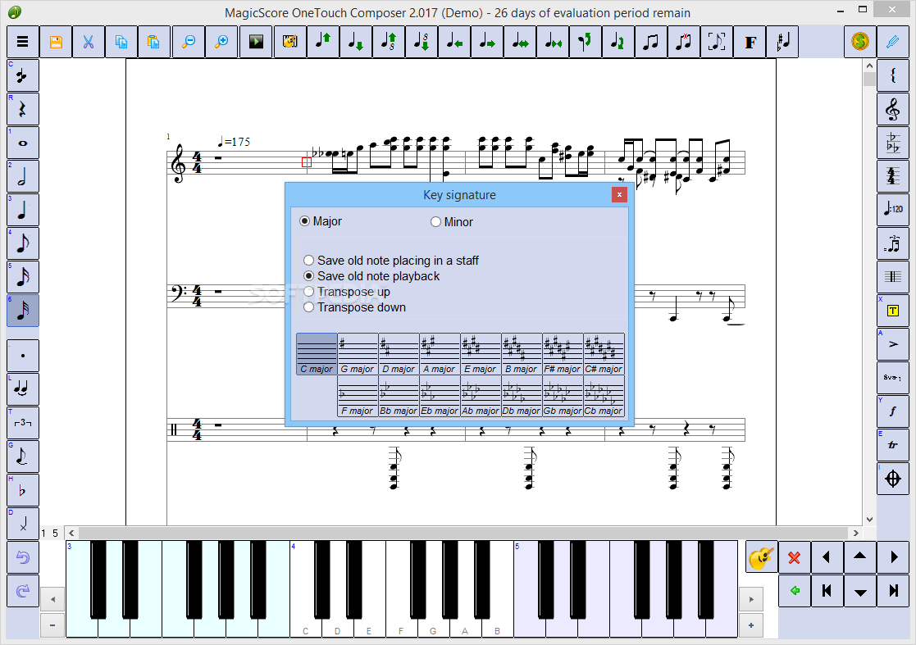
Task: Cut selection with scissors icon
Action: pyautogui.click(x=89, y=42)
